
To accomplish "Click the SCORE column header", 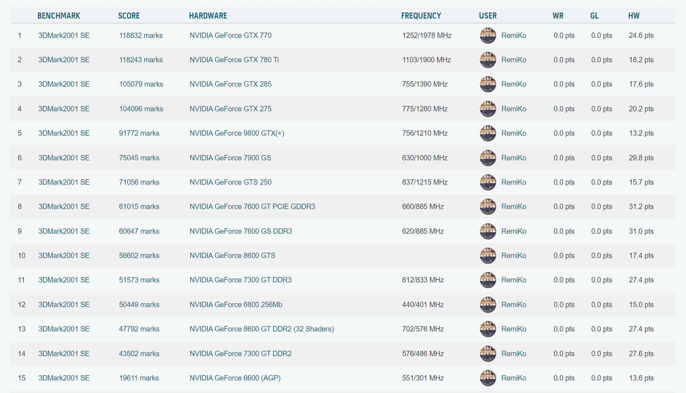I will coord(129,16).
